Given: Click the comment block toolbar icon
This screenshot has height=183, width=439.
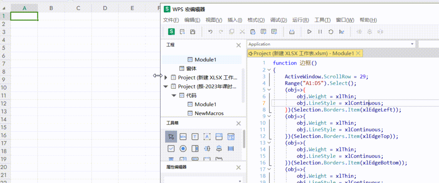Looking at the screenshot, I should click(264, 32).
